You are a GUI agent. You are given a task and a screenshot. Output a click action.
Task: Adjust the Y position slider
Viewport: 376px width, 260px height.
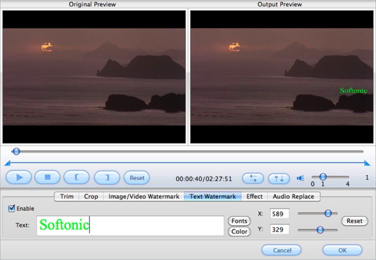[320, 230]
